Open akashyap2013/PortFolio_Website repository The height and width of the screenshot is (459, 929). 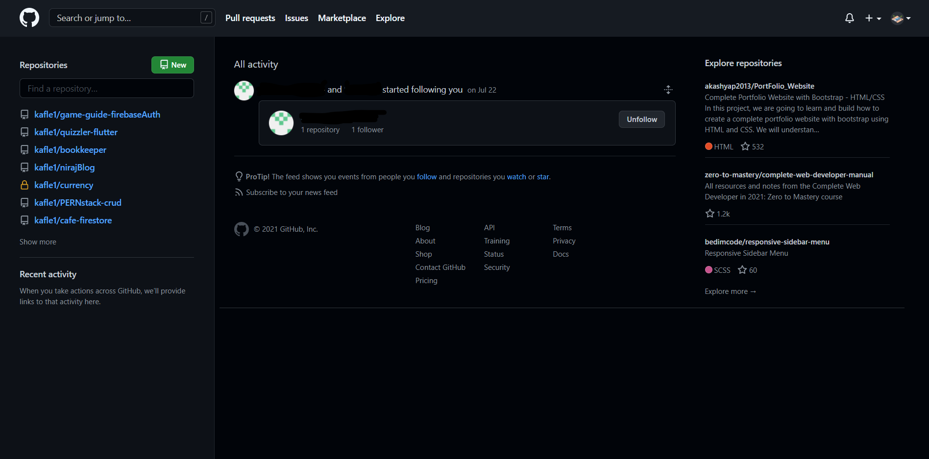(x=759, y=86)
